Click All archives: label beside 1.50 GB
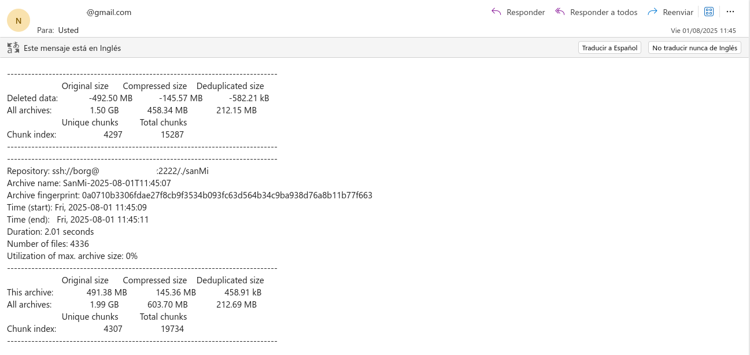The height and width of the screenshot is (355, 750). point(29,110)
